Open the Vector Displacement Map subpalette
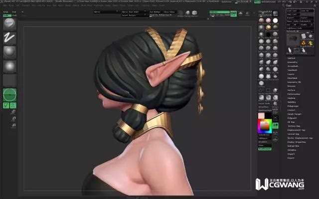The height and width of the screenshot is (199, 319). click(300, 138)
